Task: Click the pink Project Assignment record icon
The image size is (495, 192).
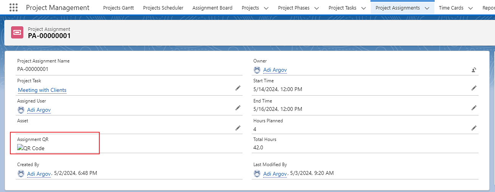Action: coord(17,33)
